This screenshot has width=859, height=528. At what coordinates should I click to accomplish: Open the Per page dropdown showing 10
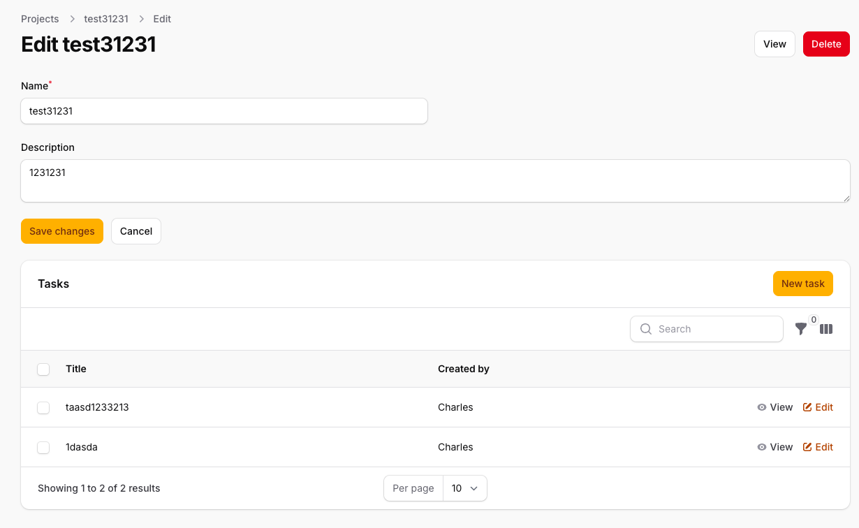point(464,488)
